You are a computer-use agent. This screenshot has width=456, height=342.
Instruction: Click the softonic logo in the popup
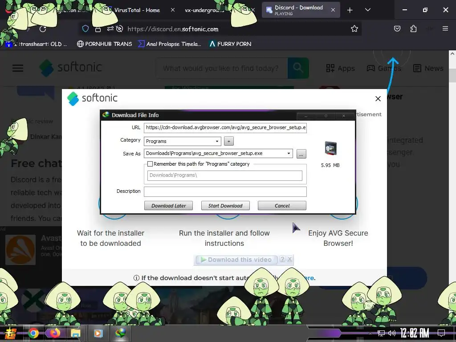click(x=92, y=98)
